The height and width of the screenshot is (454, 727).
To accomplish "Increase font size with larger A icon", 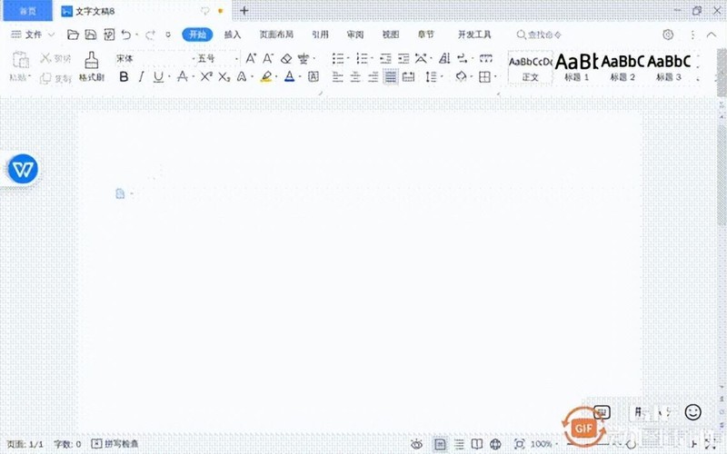I will pos(251,58).
